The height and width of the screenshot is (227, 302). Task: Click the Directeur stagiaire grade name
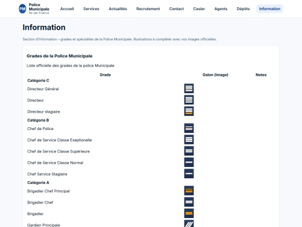click(x=44, y=112)
